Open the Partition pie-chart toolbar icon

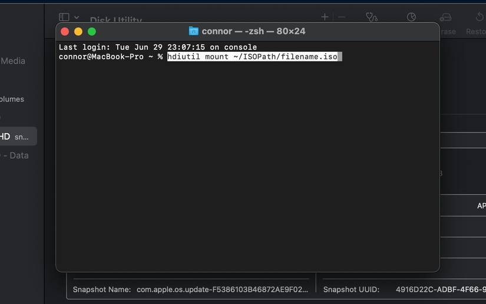point(411,17)
